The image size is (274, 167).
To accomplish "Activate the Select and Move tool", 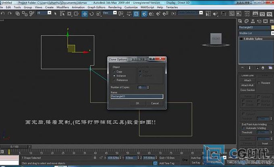I will point(85,14).
